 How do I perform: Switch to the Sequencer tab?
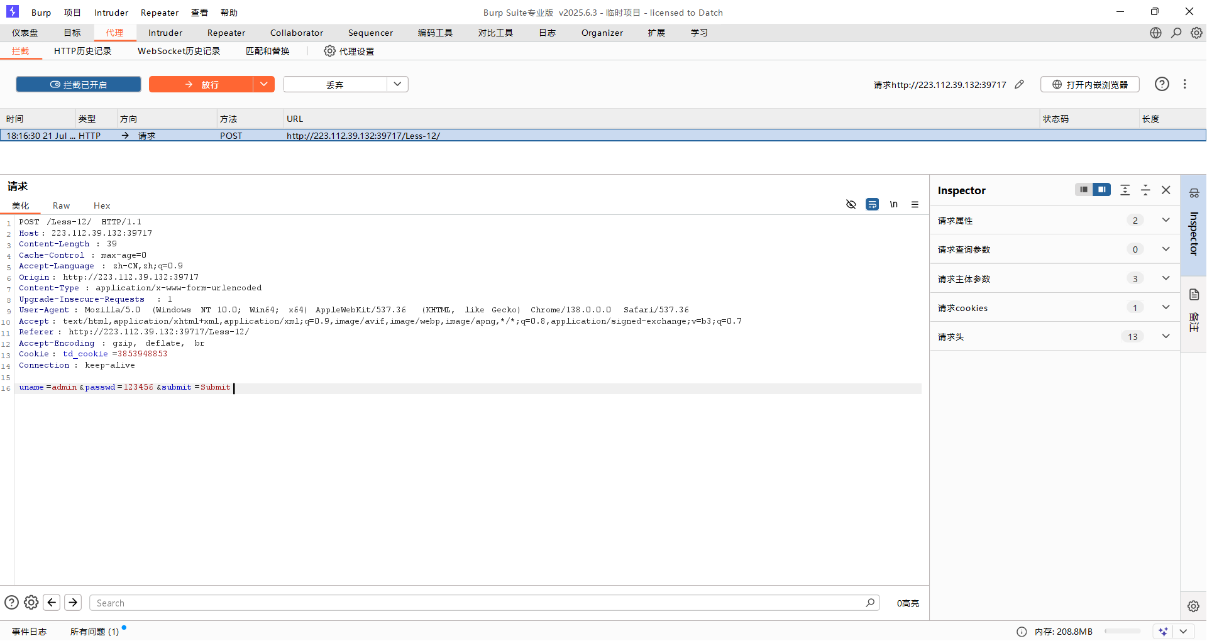(x=371, y=33)
